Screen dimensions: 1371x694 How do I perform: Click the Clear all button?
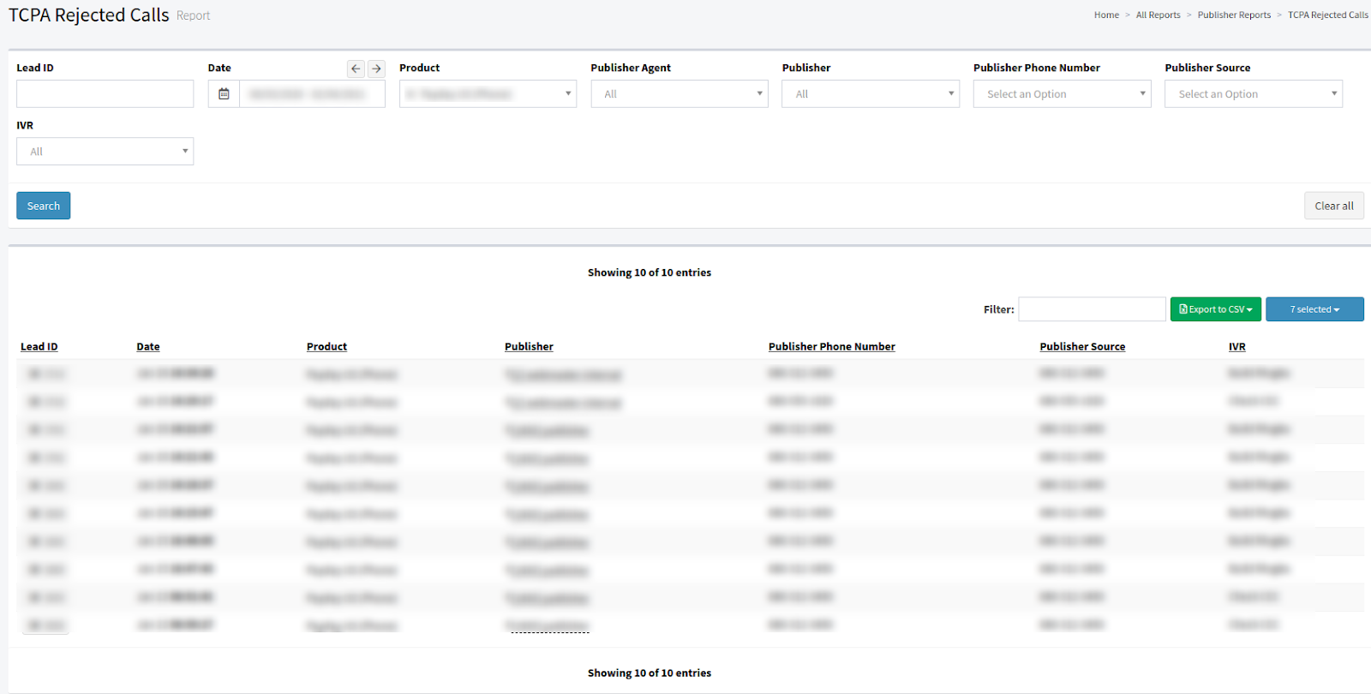point(1334,206)
